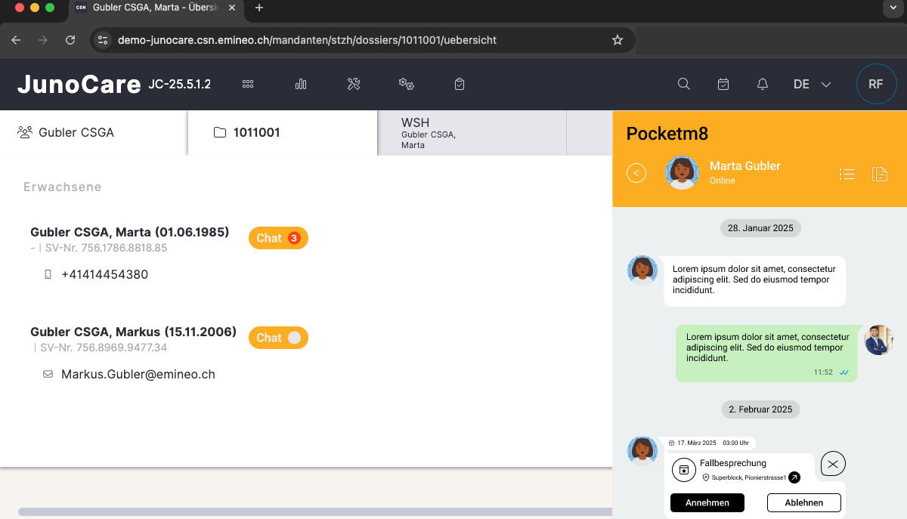Toggle chat for Gubler CSGA, Markus

point(278,338)
